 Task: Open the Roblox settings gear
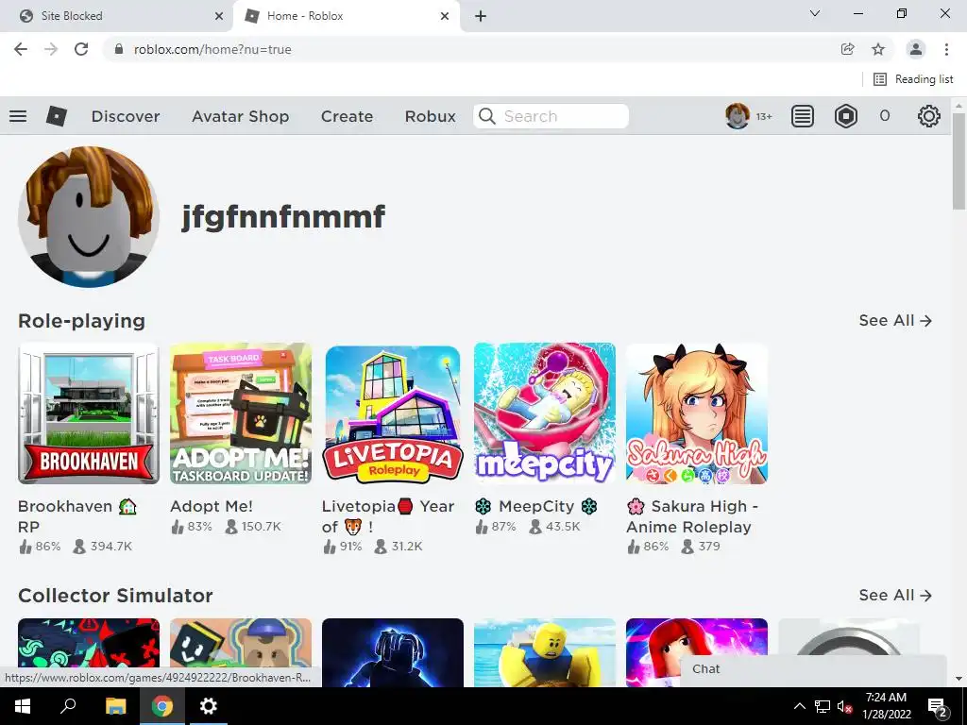pos(929,116)
